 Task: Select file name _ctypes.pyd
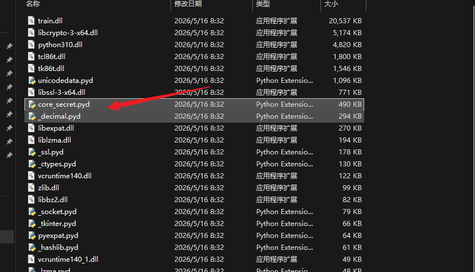point(57,164)
